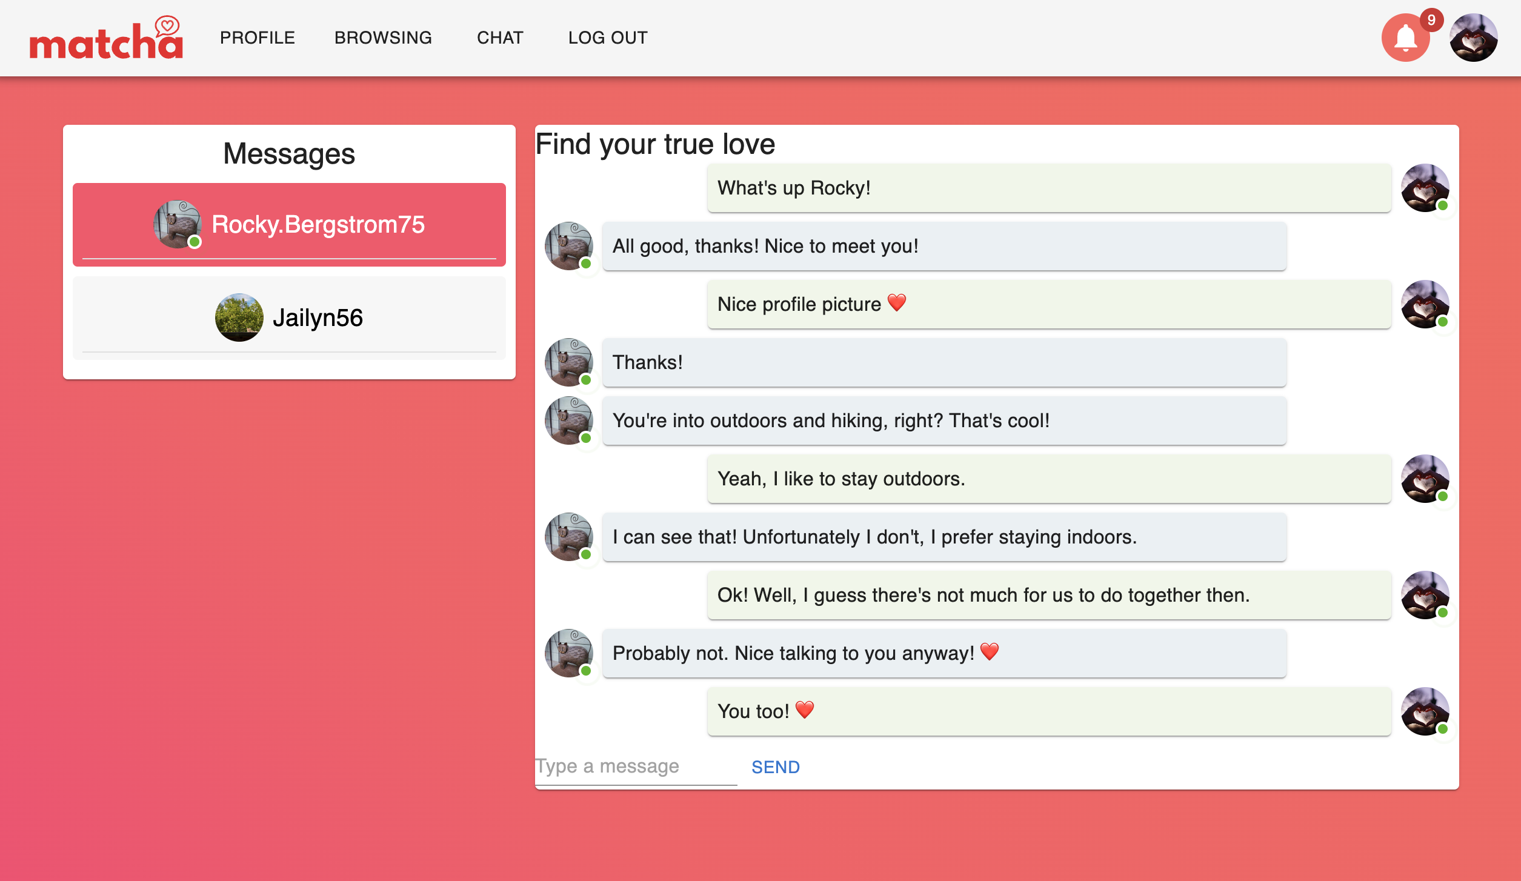Click Rocky's avatar in Messages list
Image resolution: width=1521 pixels, height=881 pixels.
[177, 224]
